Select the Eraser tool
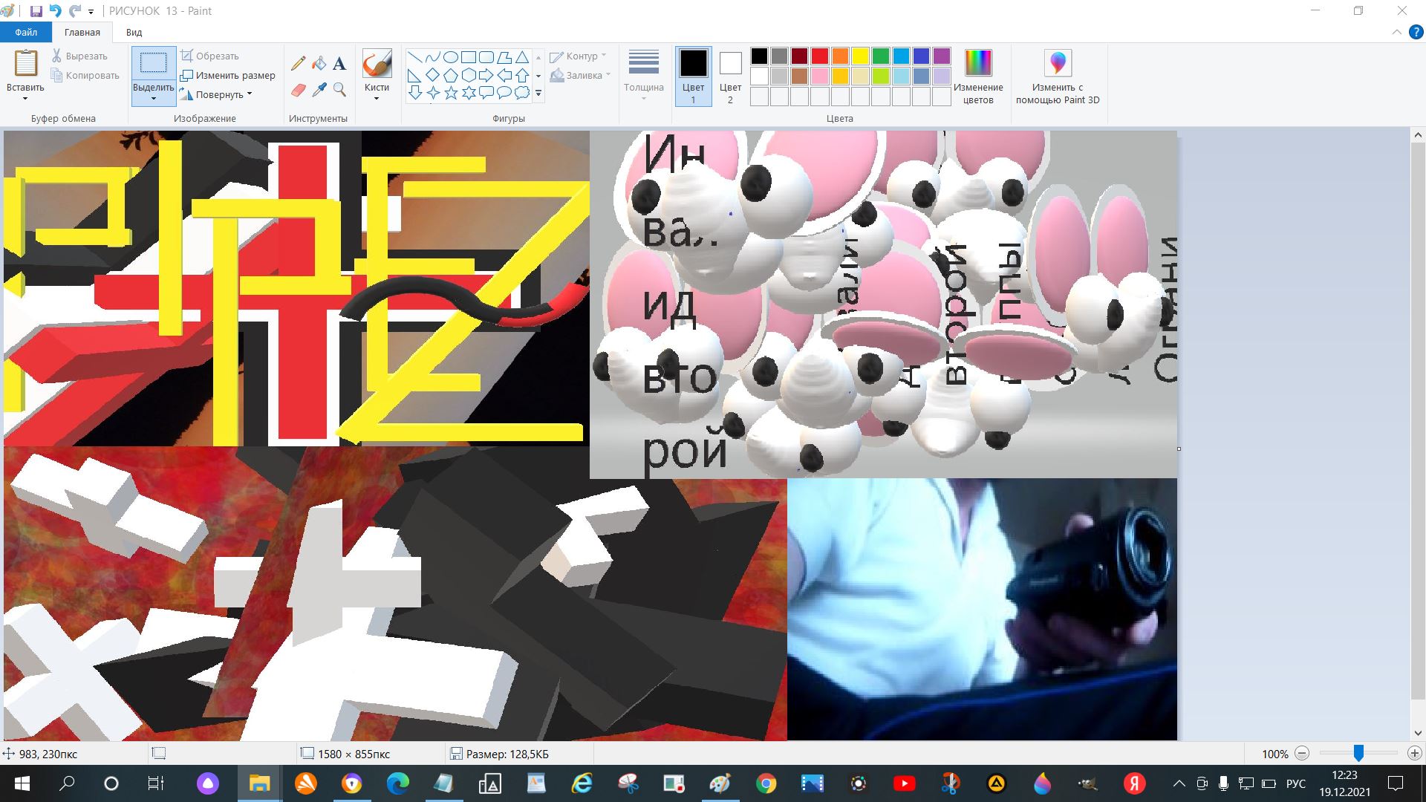 298,90
